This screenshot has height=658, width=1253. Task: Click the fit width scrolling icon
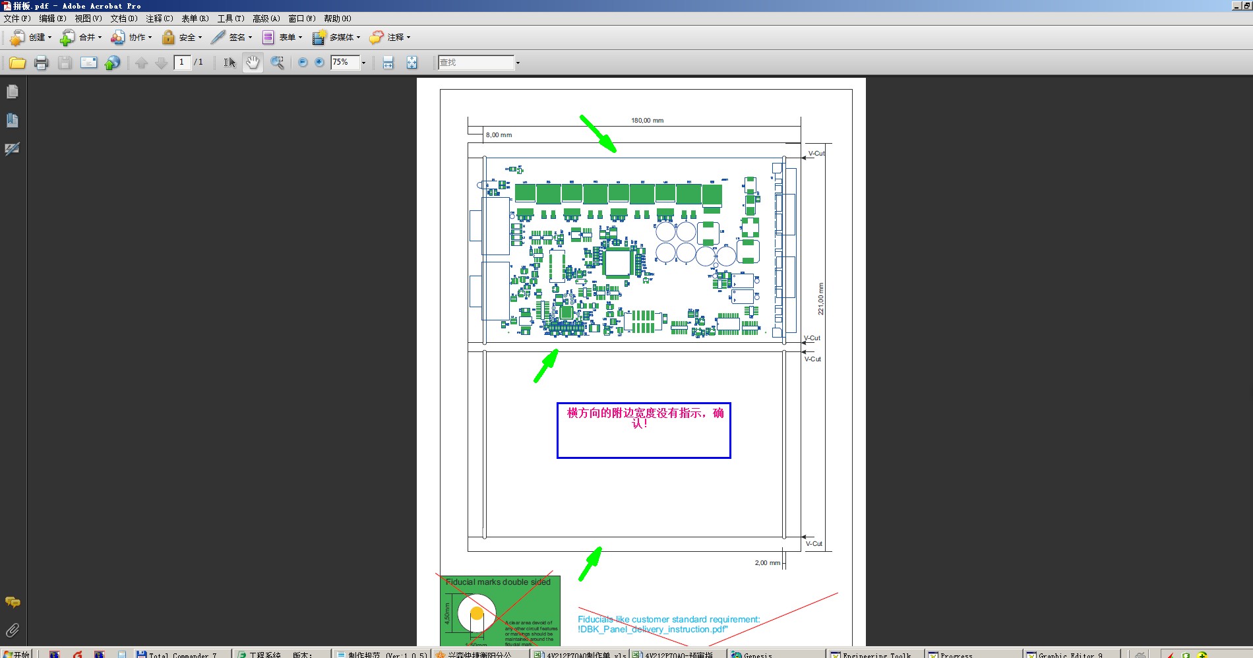[x=388, y=63]
